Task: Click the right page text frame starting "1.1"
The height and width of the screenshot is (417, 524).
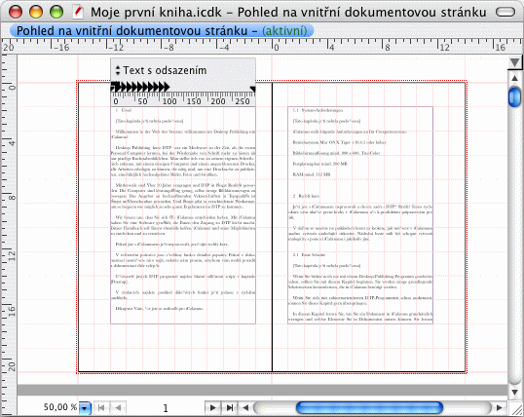Action: (x=360, y=215)
